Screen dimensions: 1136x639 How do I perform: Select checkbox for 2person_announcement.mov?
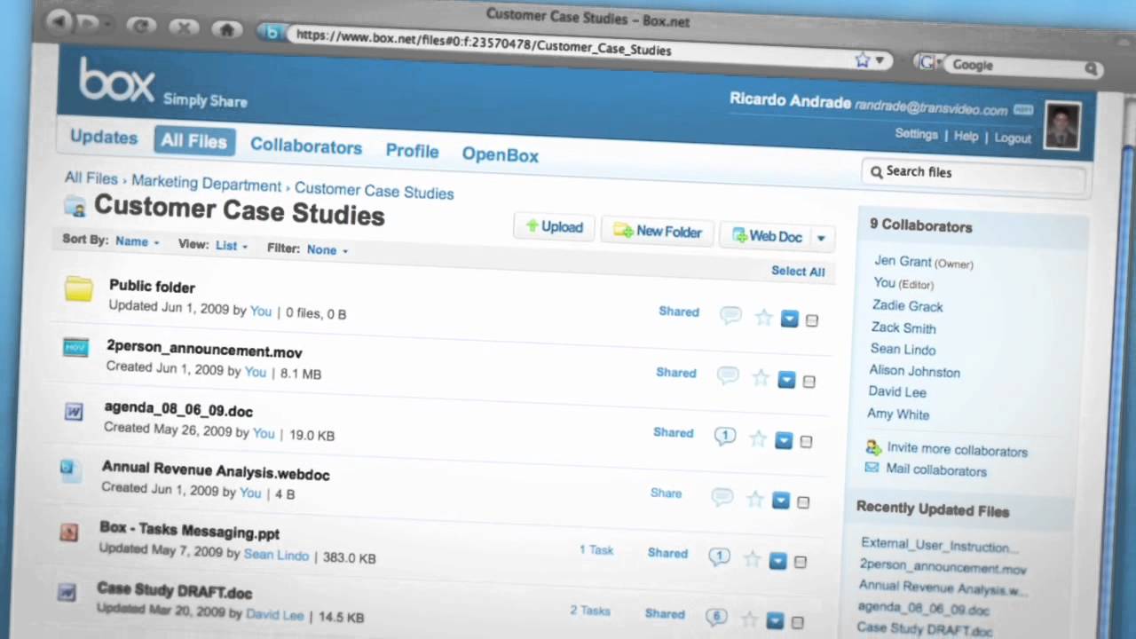[809, 382]
